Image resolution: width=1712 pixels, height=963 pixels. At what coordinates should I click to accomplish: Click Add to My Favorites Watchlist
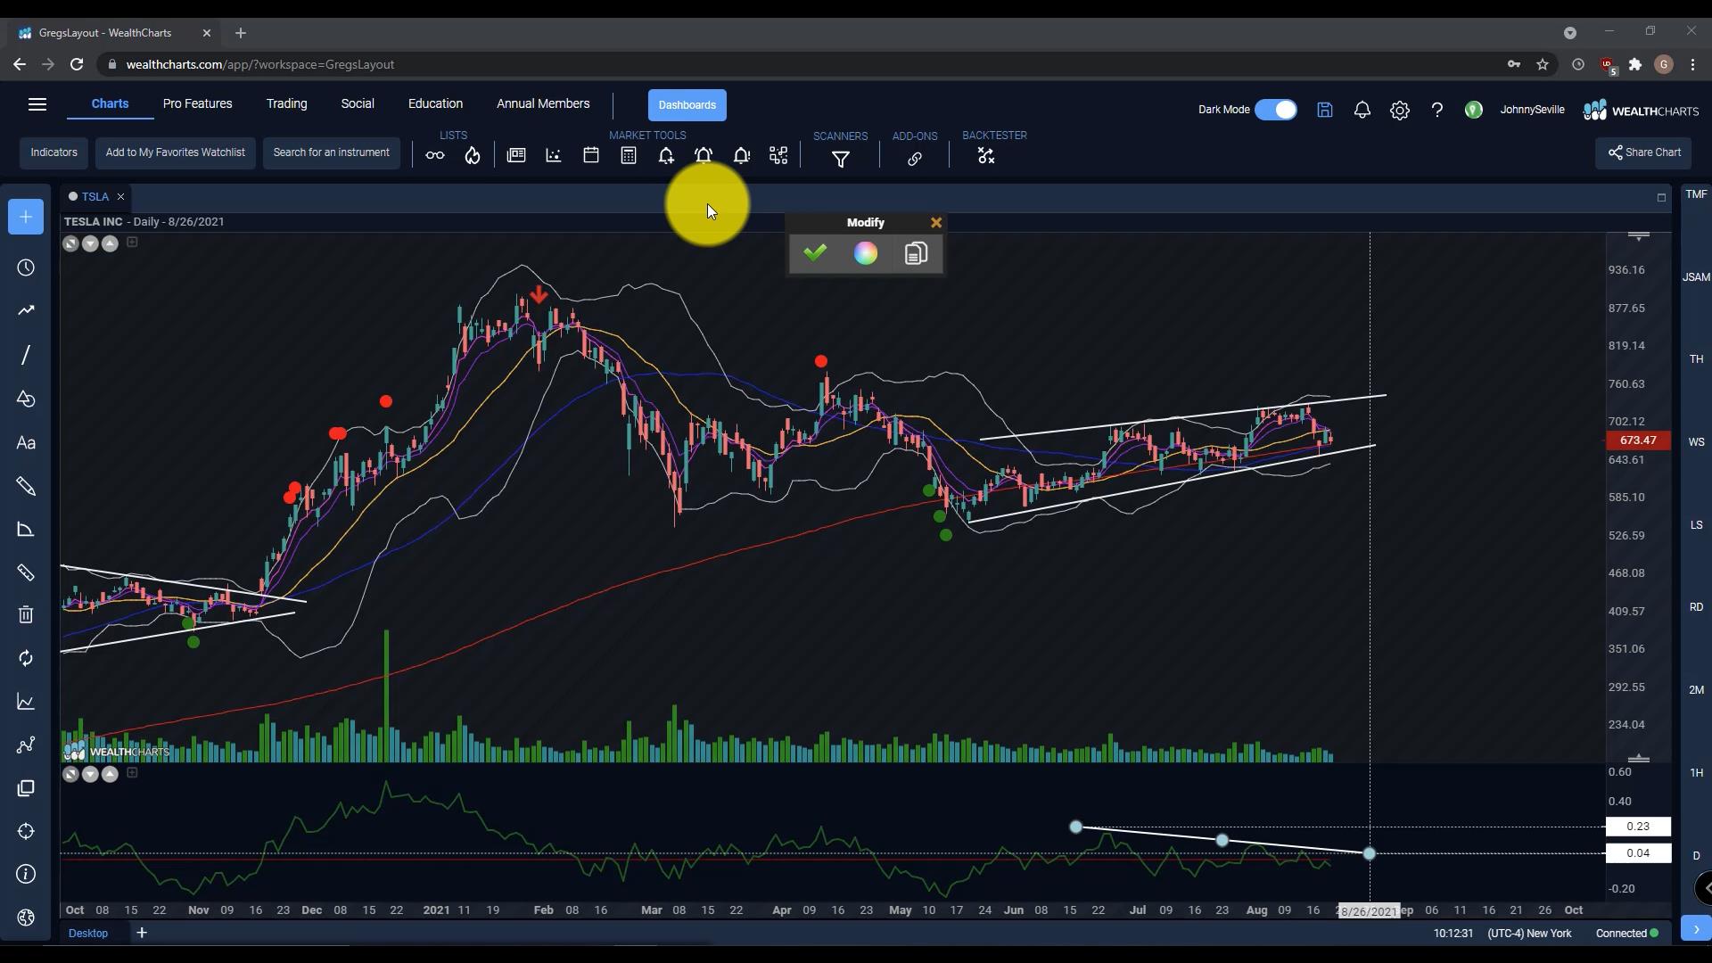(x=175, y=152)
